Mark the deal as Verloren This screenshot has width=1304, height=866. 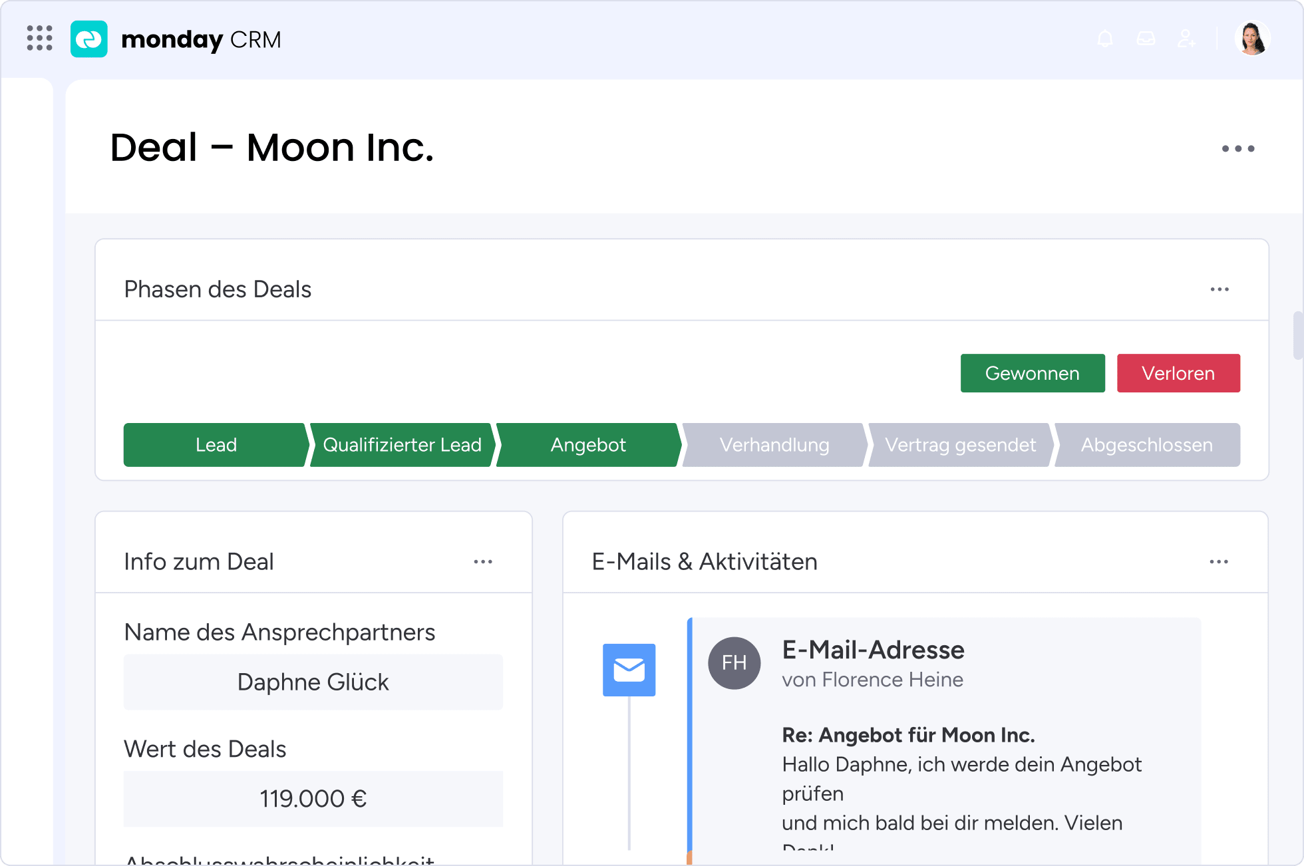[x=1178, y=373]
